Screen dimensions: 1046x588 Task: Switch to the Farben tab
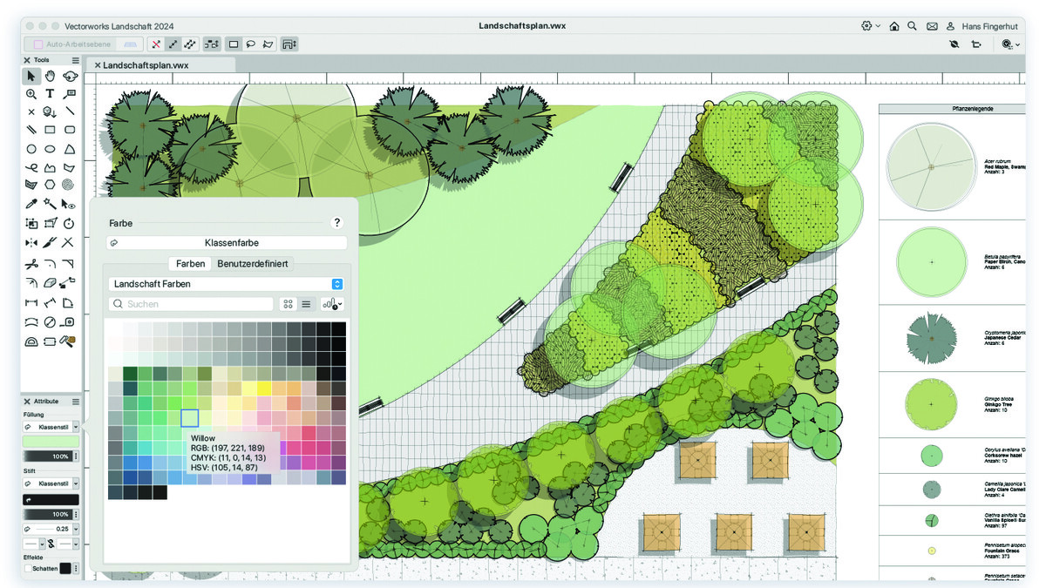click(190, 263)
